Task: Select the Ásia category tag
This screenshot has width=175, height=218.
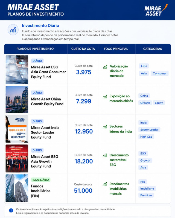Action: click(144, 73)
